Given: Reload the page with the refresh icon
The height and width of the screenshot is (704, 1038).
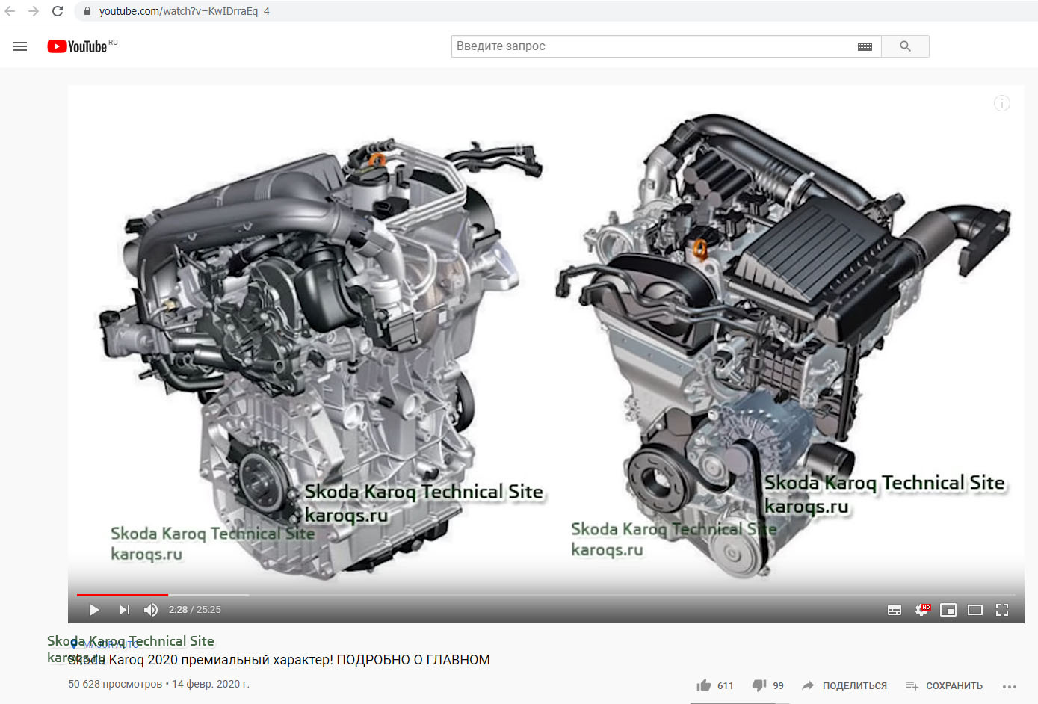Looking at the screenshot, I should tap(58, 11).
